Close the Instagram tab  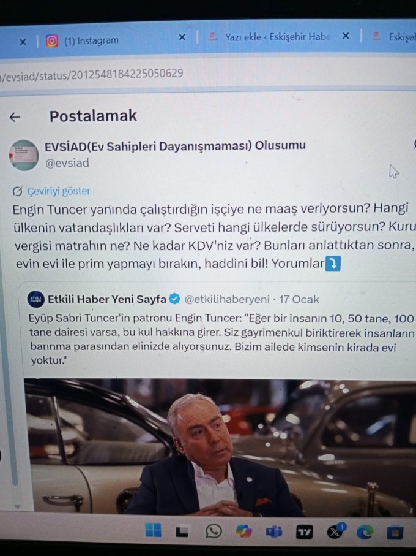tap(182, 37)
